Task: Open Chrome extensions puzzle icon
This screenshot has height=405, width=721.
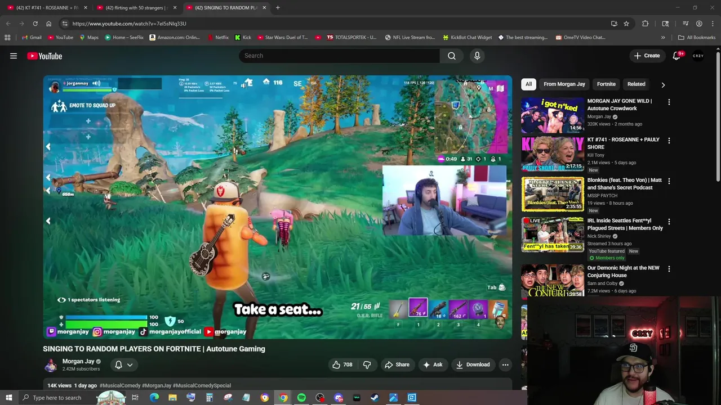Action: click(646, 24)
